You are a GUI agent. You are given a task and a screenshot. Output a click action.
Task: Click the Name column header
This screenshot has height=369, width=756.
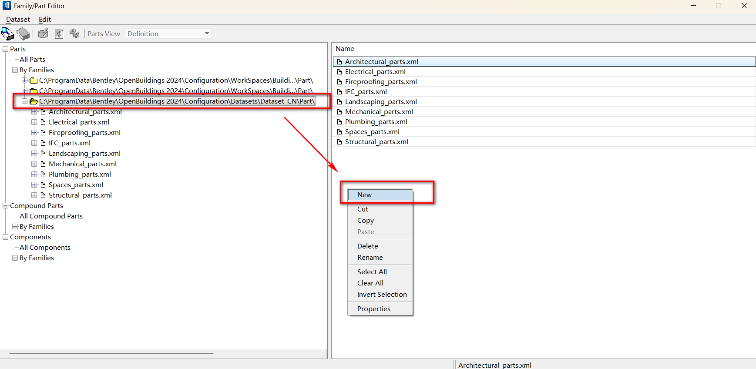coord(345,49)
